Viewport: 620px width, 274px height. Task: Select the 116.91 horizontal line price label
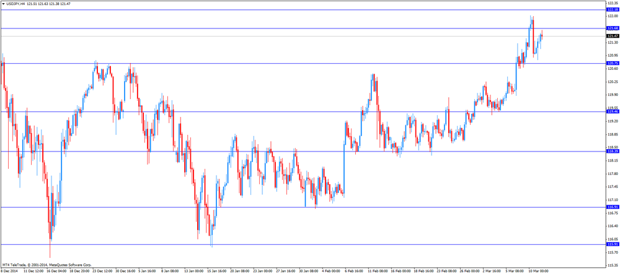point(613,207)
